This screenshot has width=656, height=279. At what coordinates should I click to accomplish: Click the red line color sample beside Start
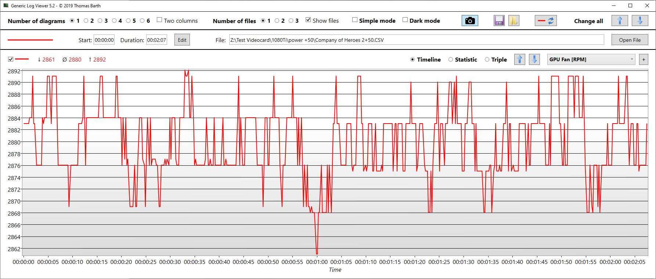pyautogui.click(x=30, y=40)
